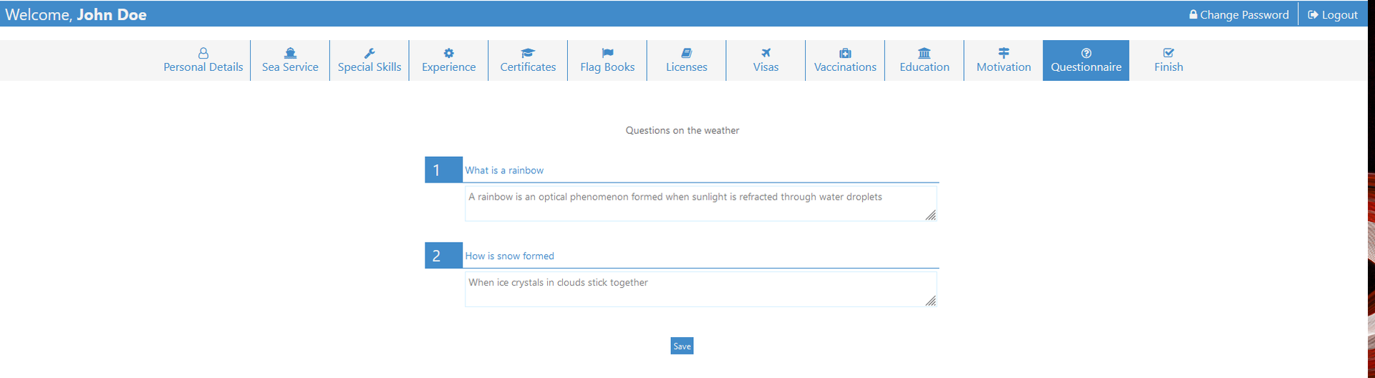Click the wrench icon for Special Skills
1375x378 pixels.
pos(370,53)
